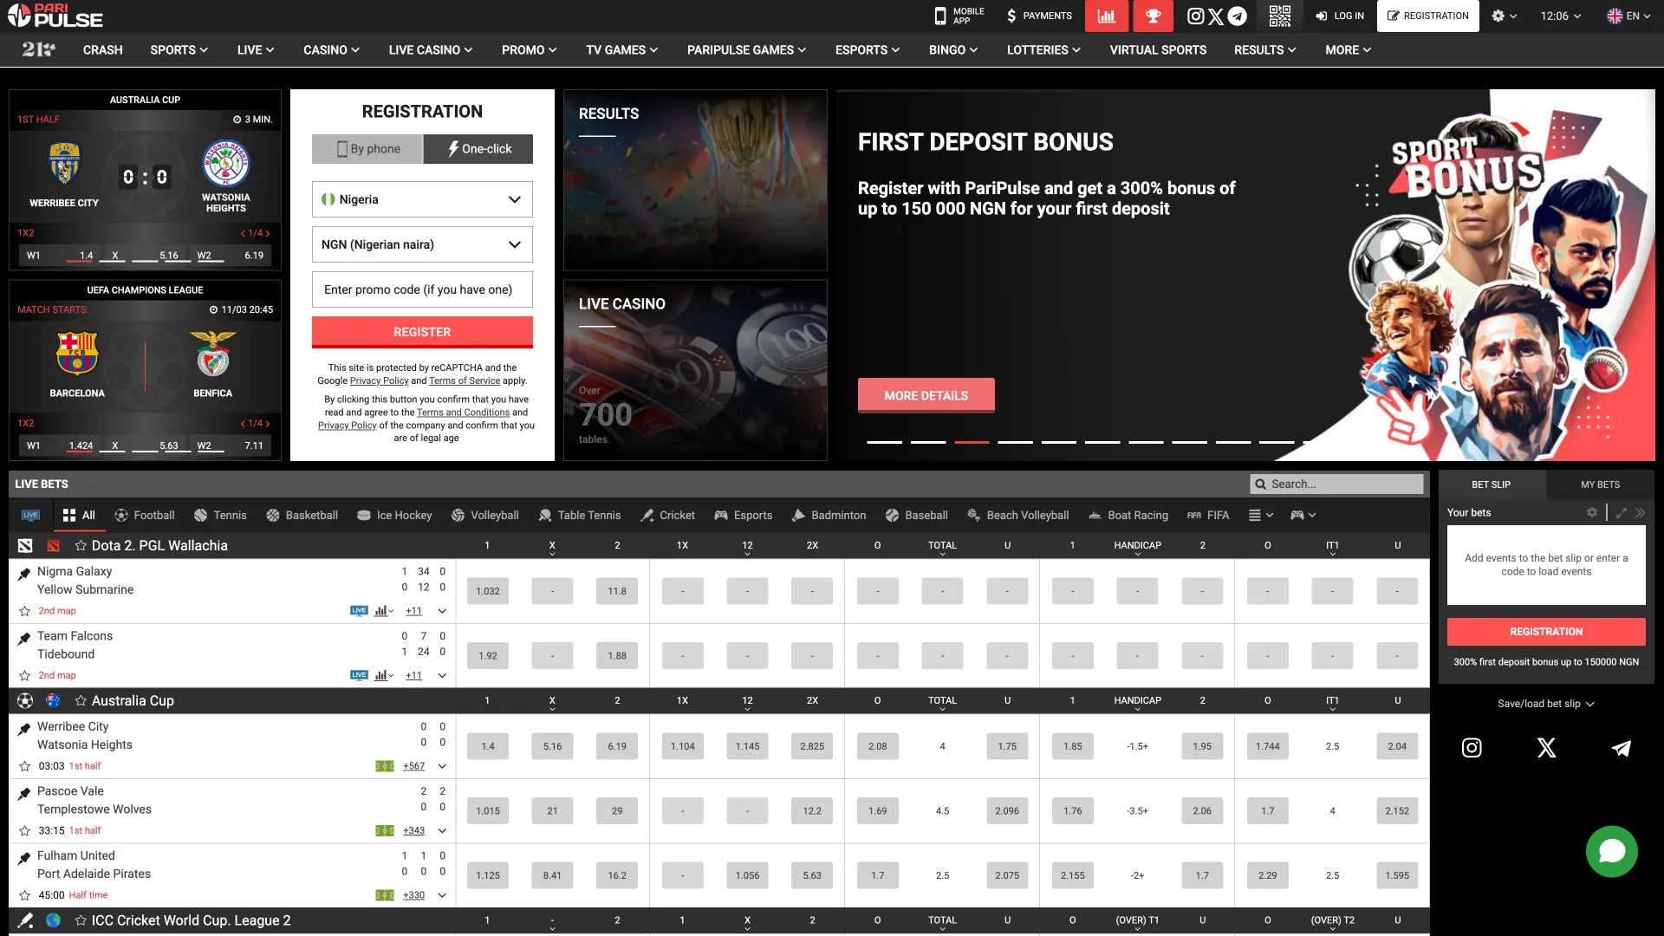Click MORE DETAILS on deposit bonus banner
This screenshot has width=1664, height=936.
(x=926, y=395)
